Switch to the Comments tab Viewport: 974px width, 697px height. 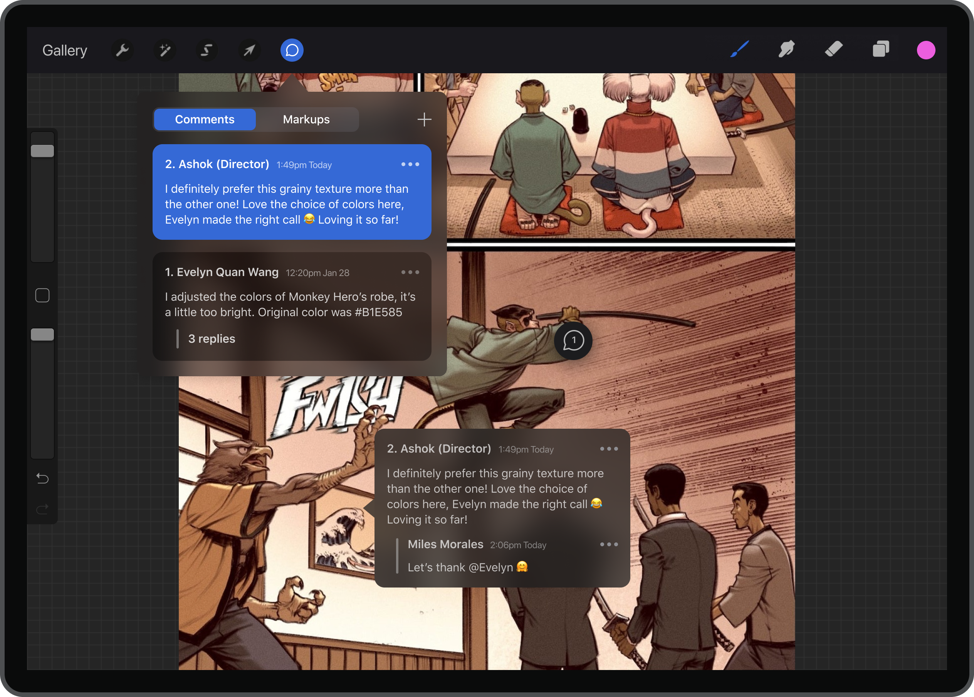coord(205,119)
